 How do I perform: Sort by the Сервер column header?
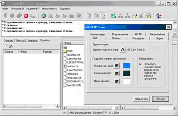[11, 52]
